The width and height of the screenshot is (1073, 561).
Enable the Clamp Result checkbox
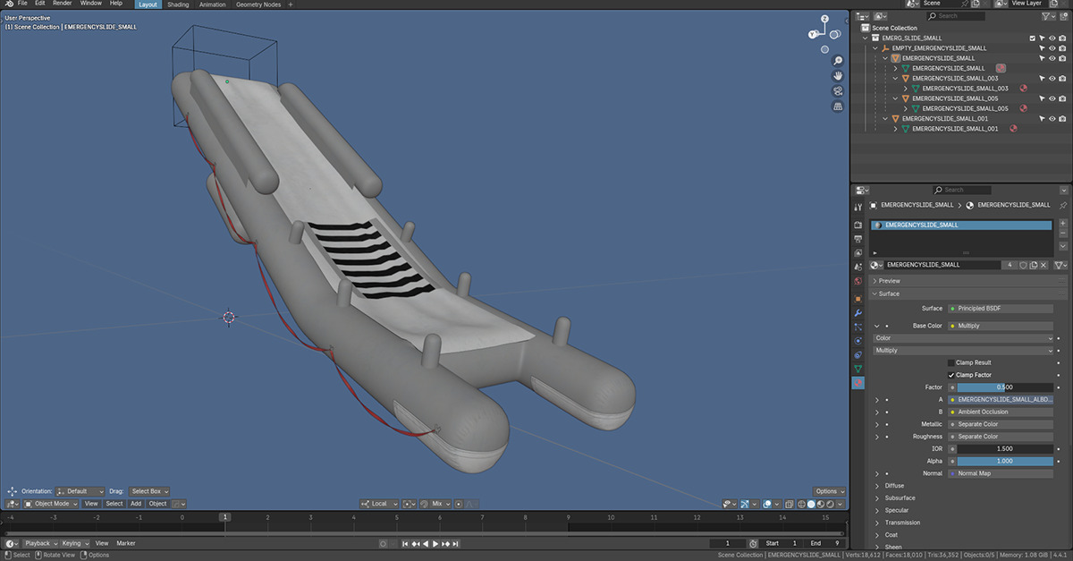[x=951, y=362]
